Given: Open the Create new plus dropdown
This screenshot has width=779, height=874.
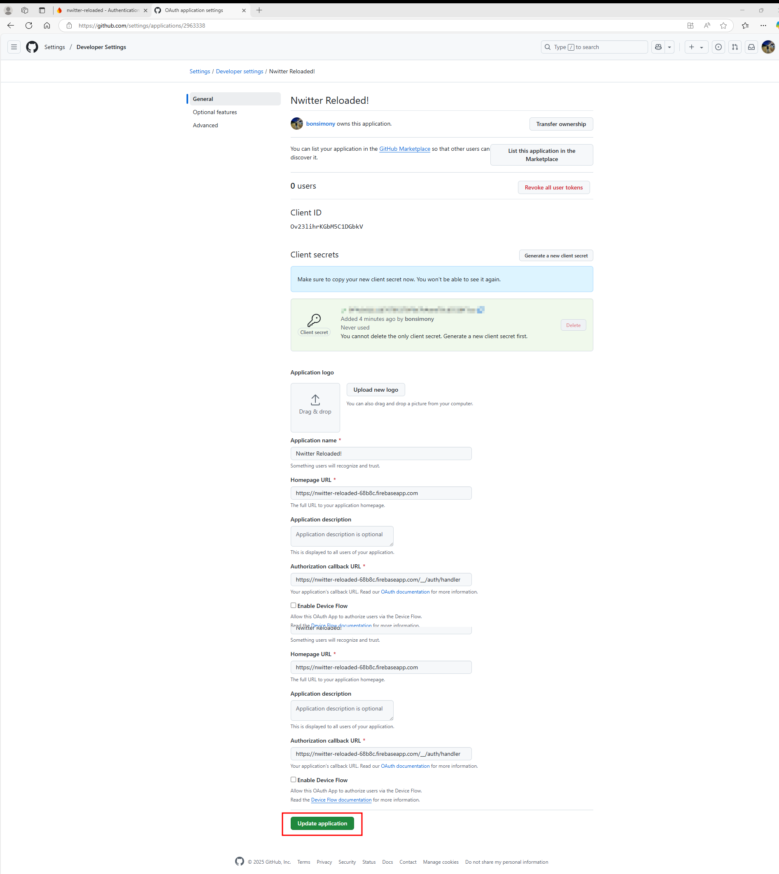Looking at the screenshot, I should [696, 47].
